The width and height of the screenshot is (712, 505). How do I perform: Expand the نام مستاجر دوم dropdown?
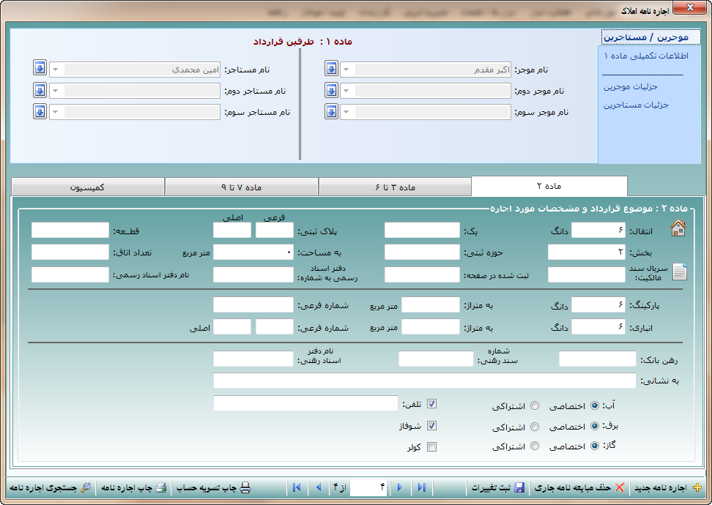tap(55, 91)
